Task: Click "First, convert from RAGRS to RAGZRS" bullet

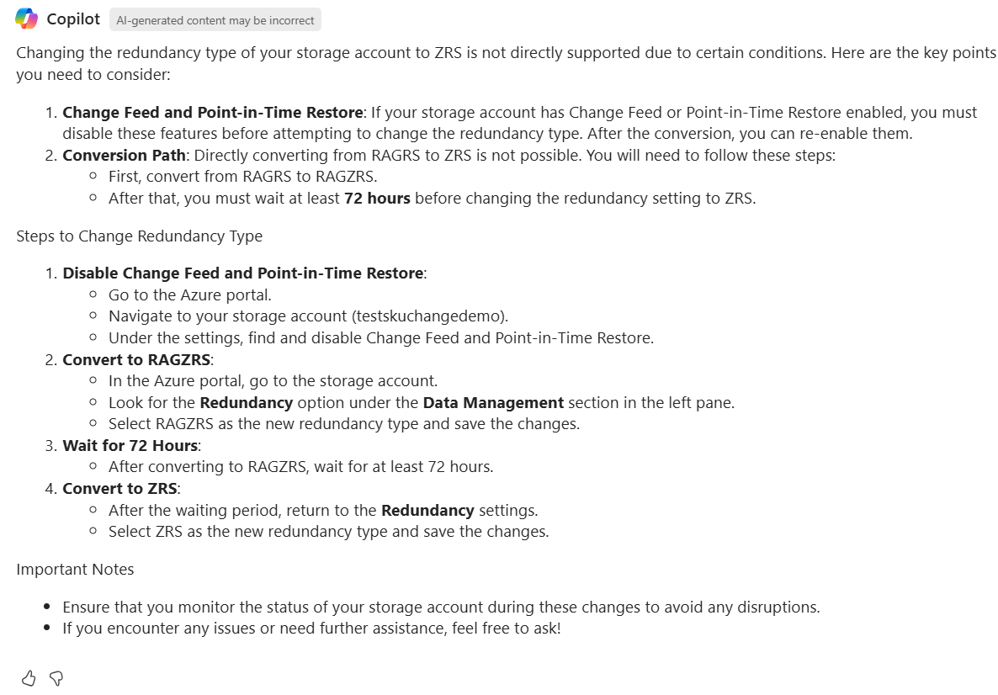Action: 243,177
